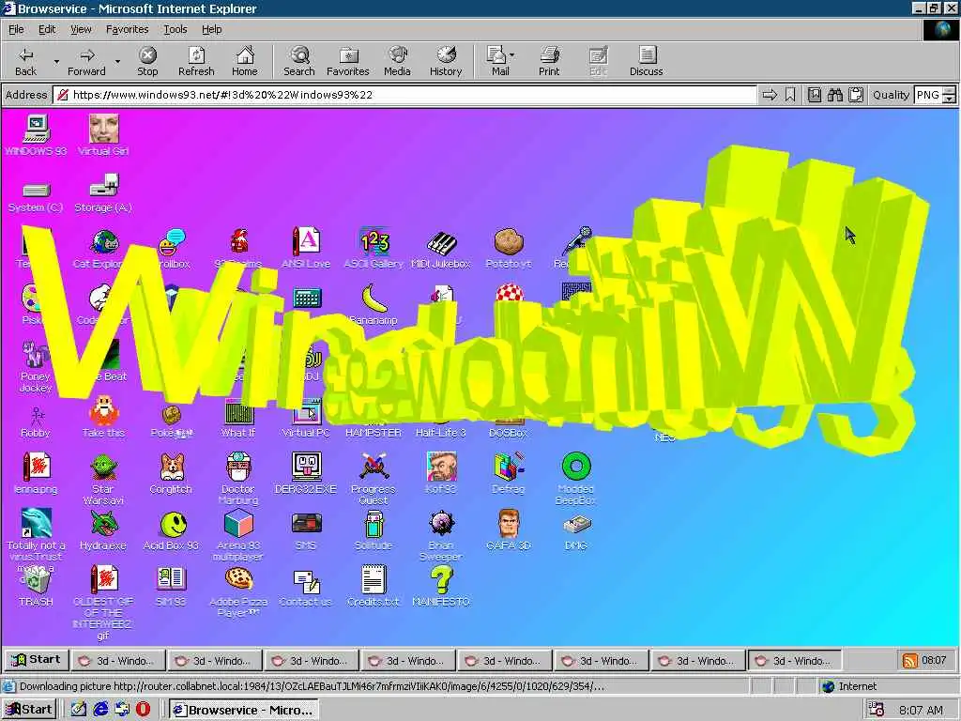Open Doctor Marburg icon

(238, 480)
